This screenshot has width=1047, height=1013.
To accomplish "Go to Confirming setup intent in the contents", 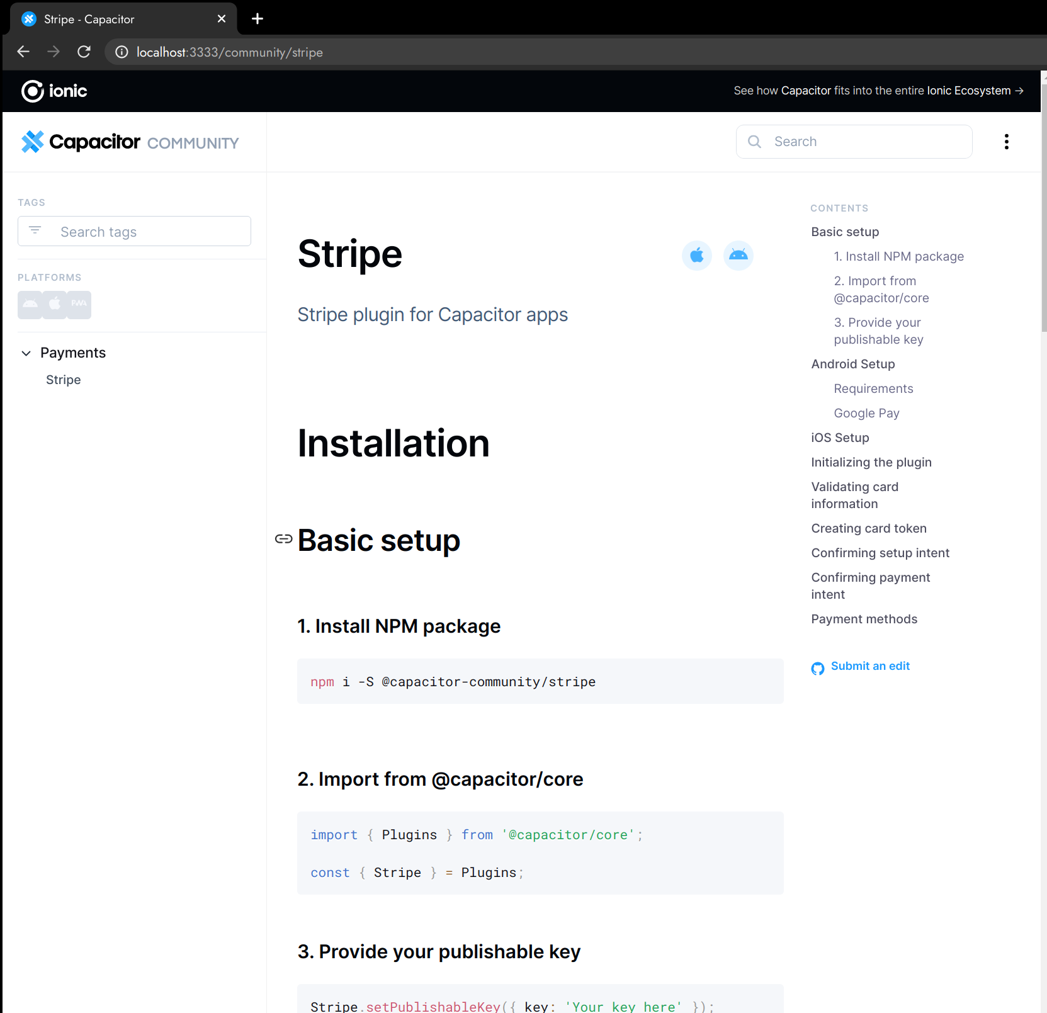I will pos(880,553).
